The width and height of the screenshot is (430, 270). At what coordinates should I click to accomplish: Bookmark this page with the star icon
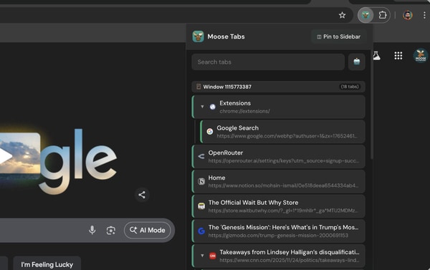pyautogui.click(x=342, y=15)
